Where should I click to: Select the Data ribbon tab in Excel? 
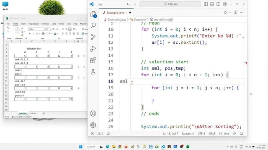[x=54, y=24]
